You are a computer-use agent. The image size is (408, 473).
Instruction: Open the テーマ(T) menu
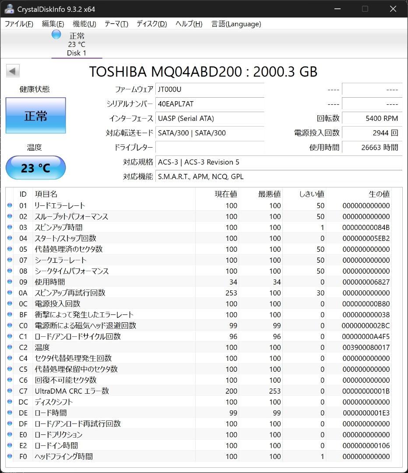tap(116, 24)
